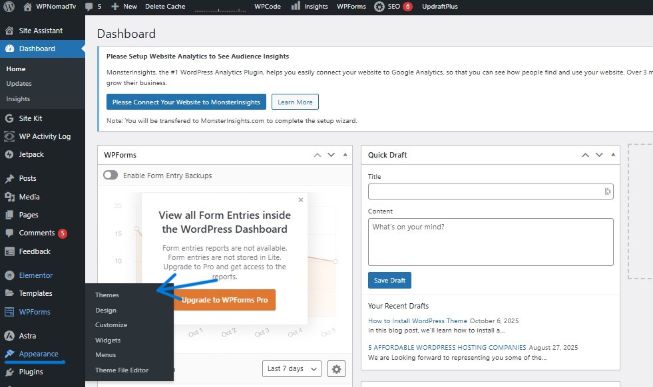Move Quick Draft widget down
The image size is (653, 387).
coord(599,155)
